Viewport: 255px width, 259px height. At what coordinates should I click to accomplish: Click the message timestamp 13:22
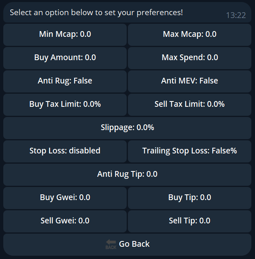(236, 16)
